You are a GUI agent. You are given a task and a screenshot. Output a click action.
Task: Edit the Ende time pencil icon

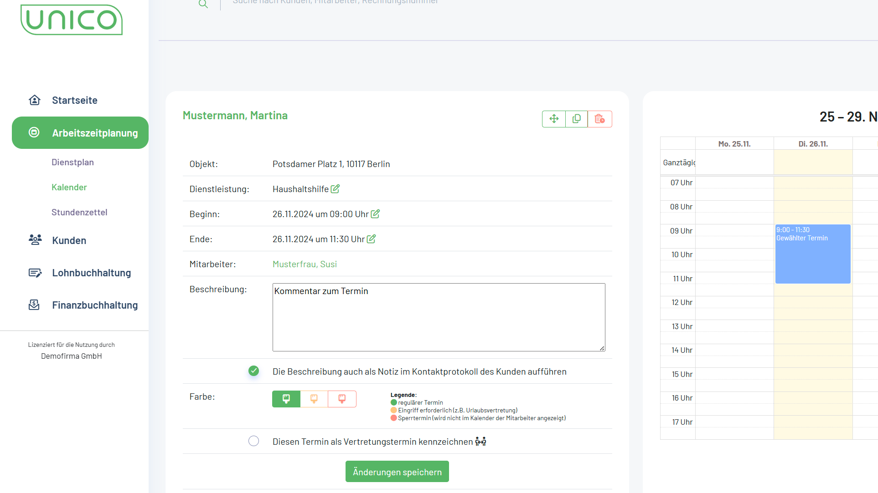371,239
